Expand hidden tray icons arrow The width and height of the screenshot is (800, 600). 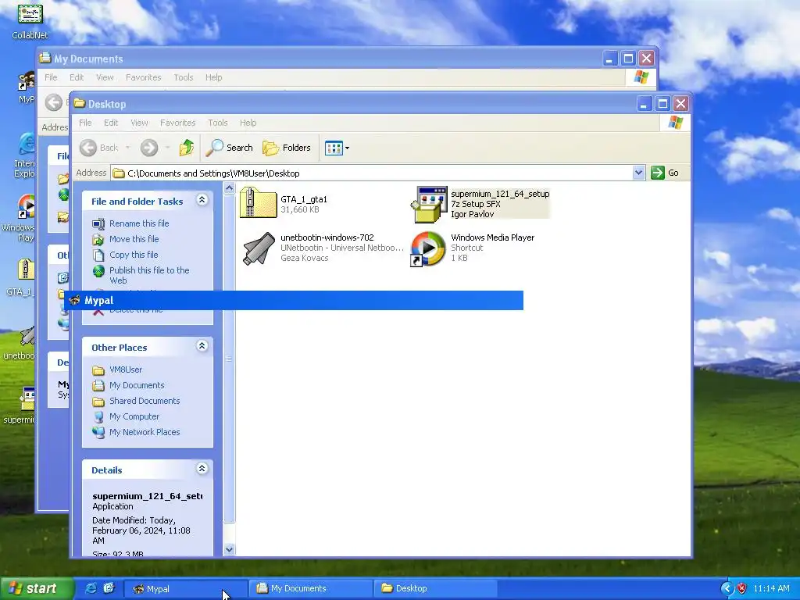point(727,589)
